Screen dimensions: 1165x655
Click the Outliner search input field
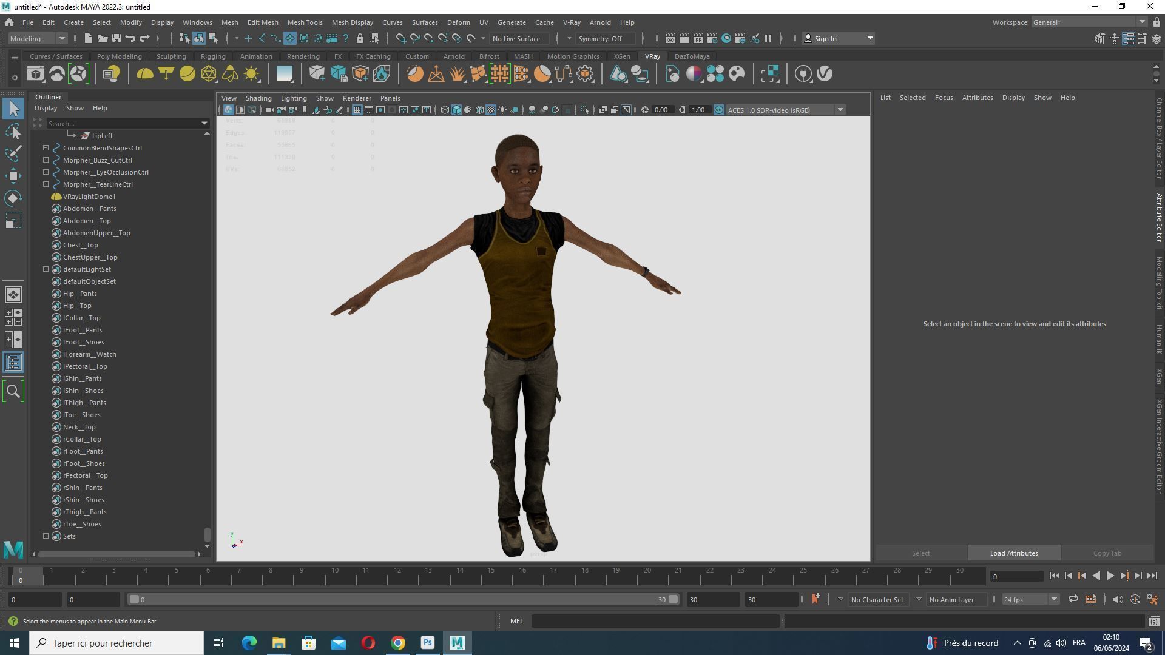121,123
